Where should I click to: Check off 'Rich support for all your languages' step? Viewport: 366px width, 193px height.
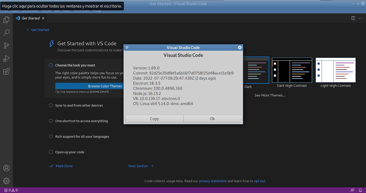[x=51, y=137]
